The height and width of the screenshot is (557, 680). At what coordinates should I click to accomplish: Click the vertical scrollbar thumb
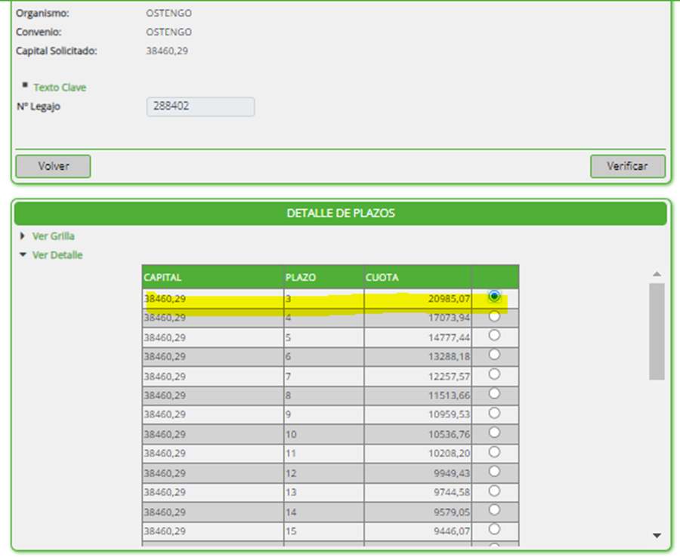[657, 331]
